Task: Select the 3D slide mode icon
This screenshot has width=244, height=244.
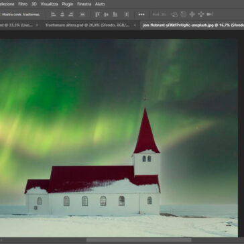Action: 201,15
